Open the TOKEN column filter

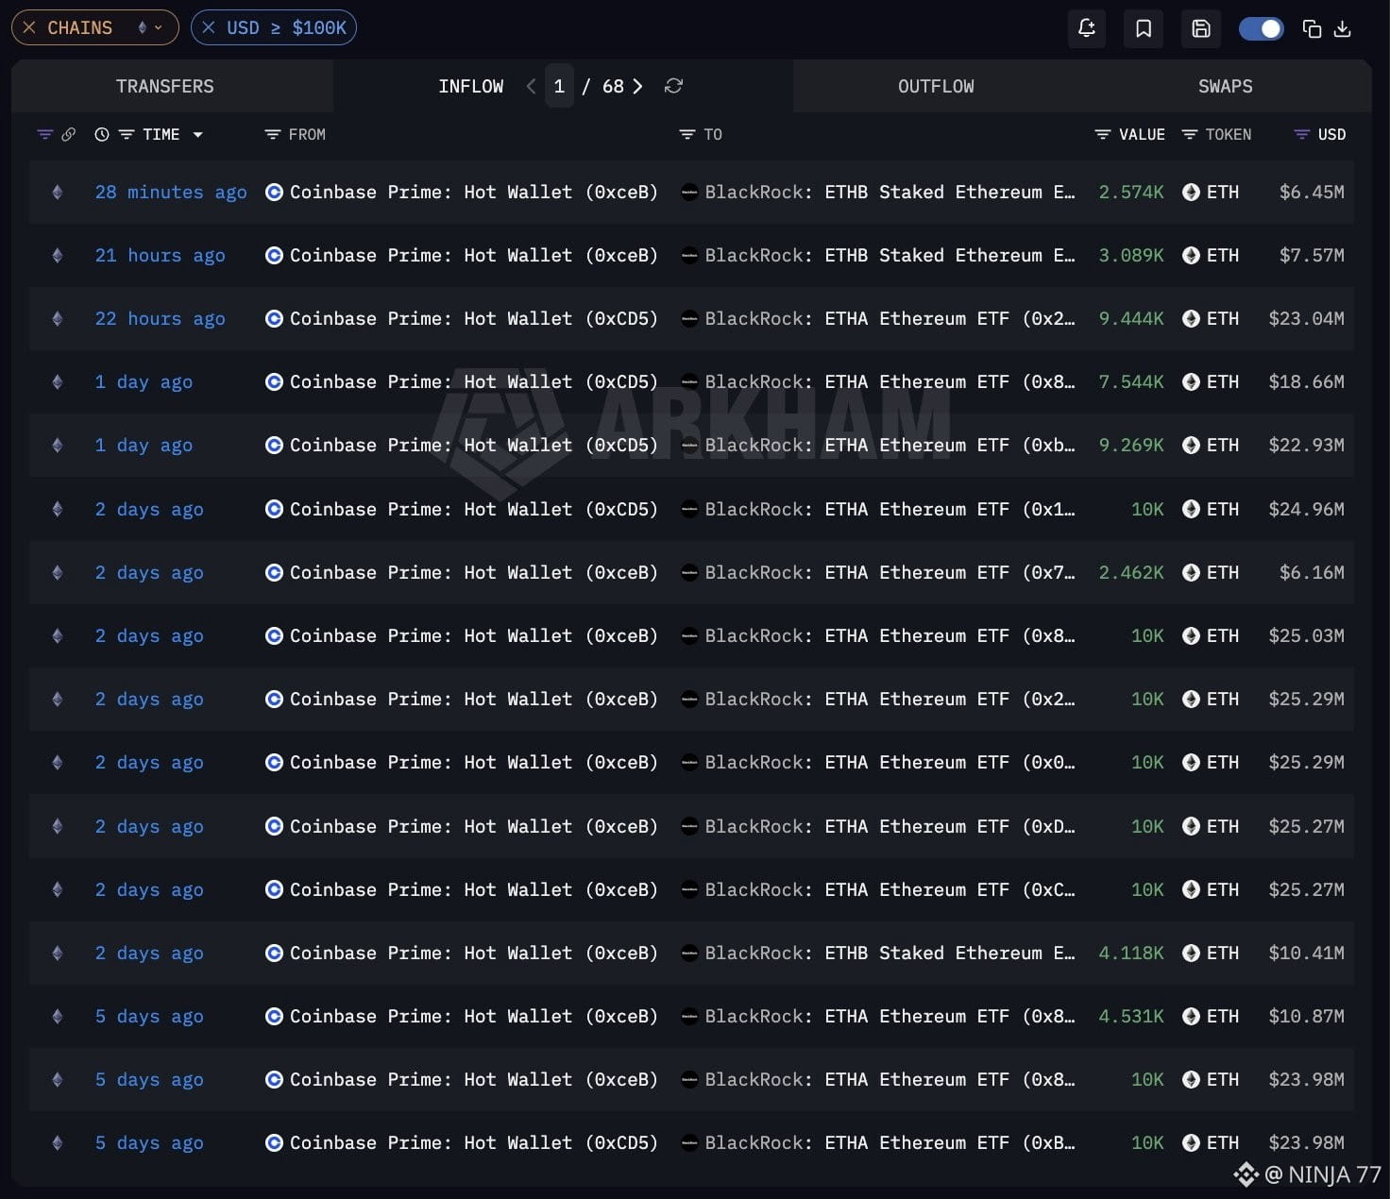(1190, 134)
